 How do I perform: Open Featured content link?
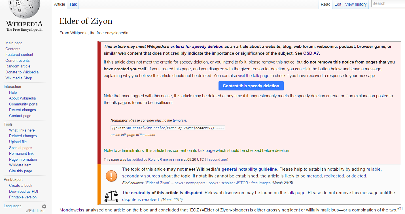point(19,55)
